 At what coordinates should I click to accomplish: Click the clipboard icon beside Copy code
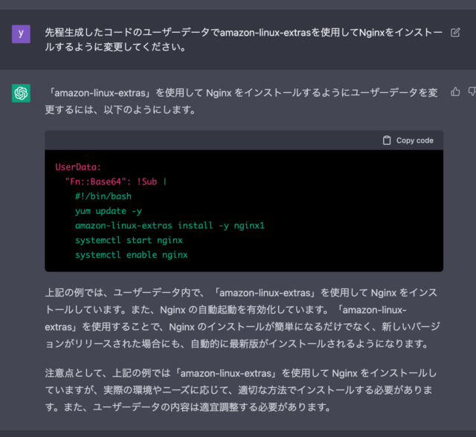(387, 140)
